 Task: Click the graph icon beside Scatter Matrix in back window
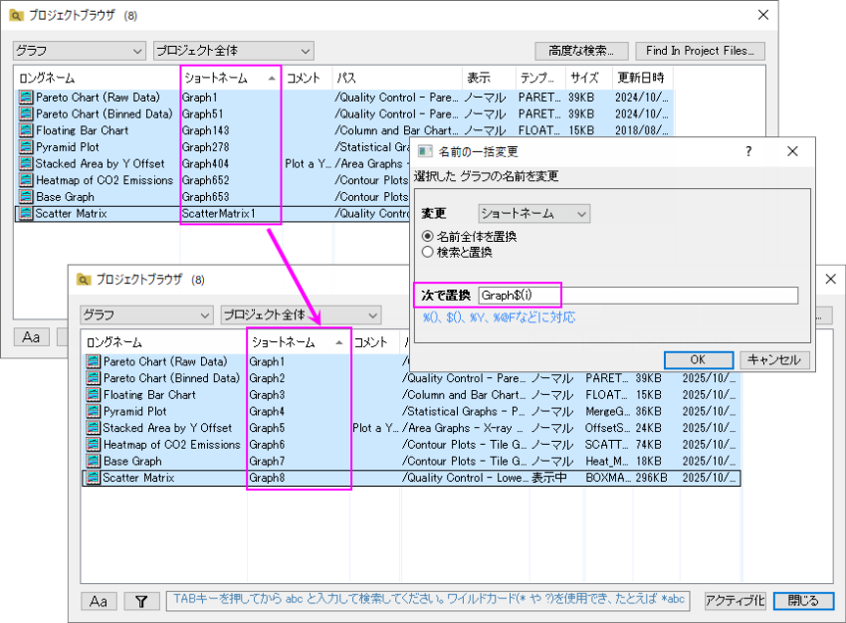click(x=25, y=214)
